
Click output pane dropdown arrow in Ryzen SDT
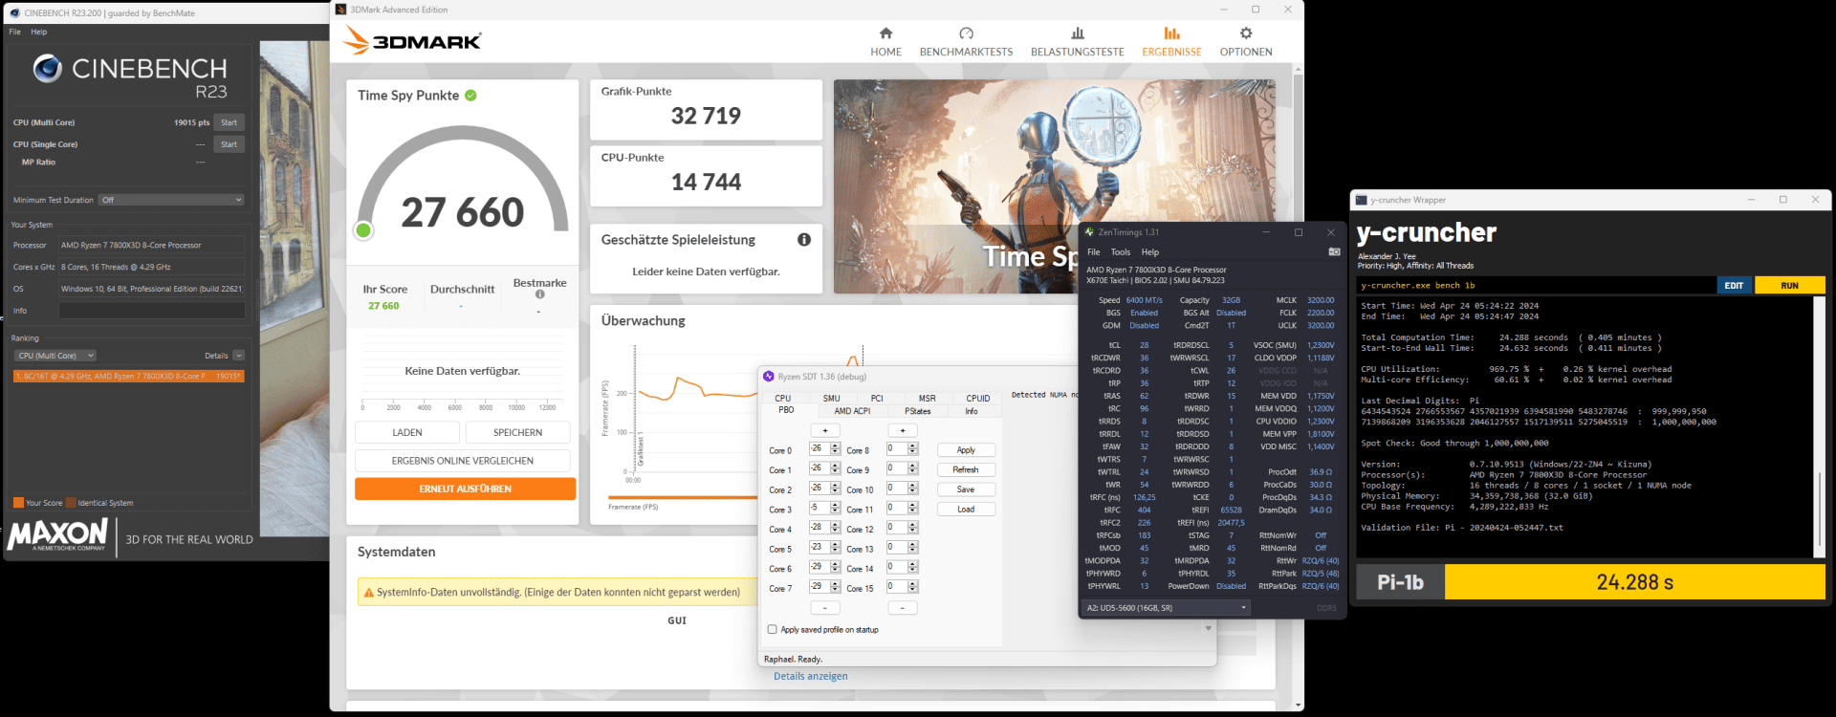click(1208, 629)
